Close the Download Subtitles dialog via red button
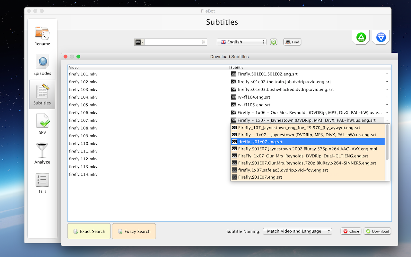This screenshot has height=257, width=411. (x=66, y=57)
